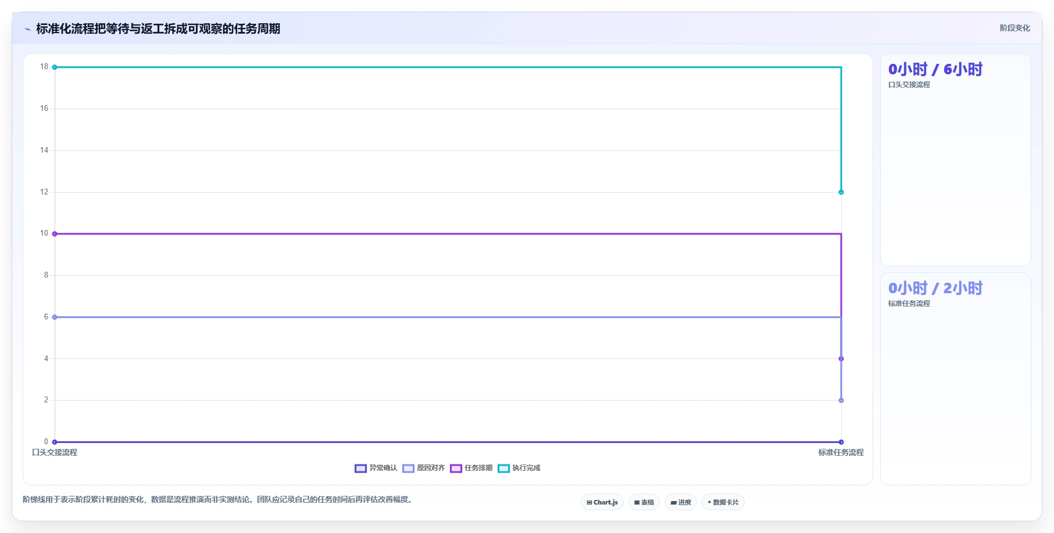Toggle the 执行完成 legend series
Screen dimensions: 1054x533
[x=519, y=468]
